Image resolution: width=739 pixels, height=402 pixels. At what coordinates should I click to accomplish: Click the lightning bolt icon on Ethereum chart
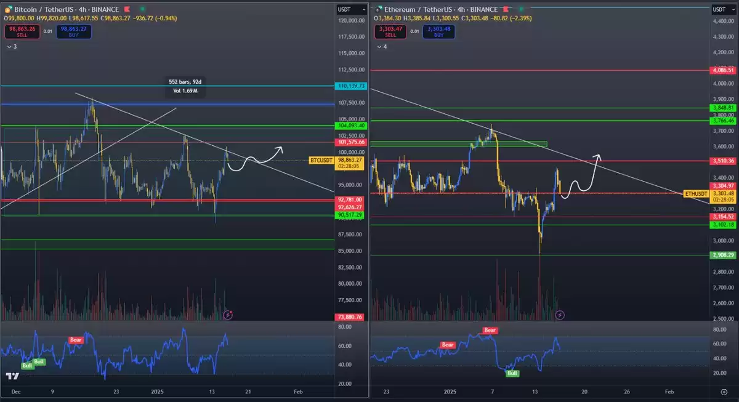[x=560, y=315]
